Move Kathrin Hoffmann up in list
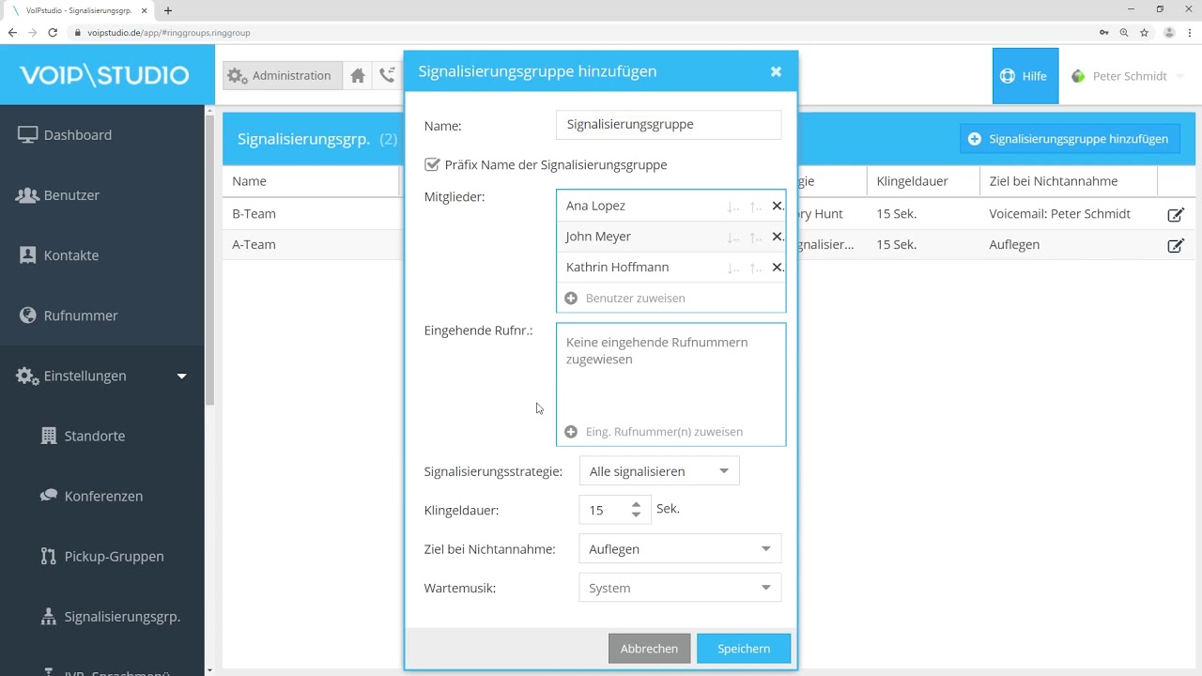 point(756,269)
